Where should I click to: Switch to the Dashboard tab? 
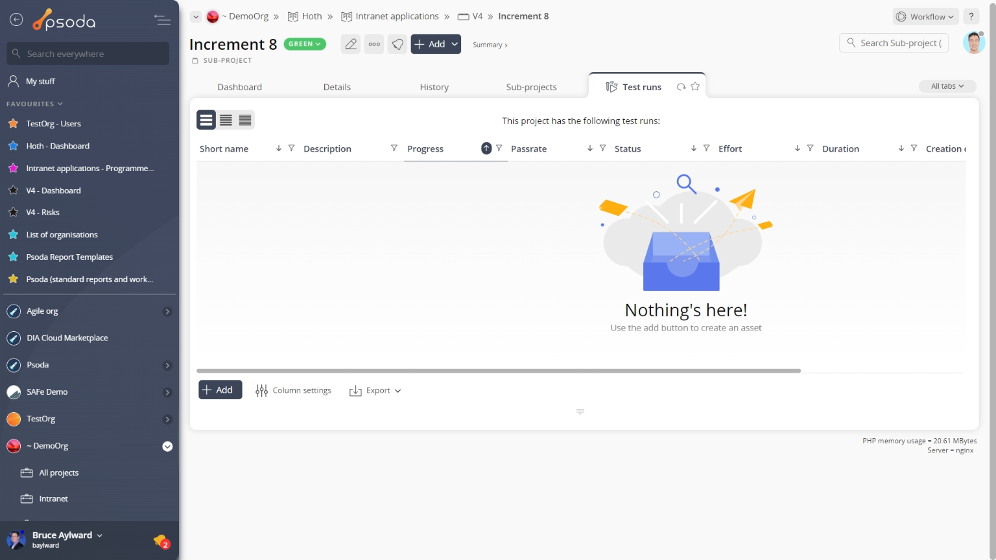240,87
